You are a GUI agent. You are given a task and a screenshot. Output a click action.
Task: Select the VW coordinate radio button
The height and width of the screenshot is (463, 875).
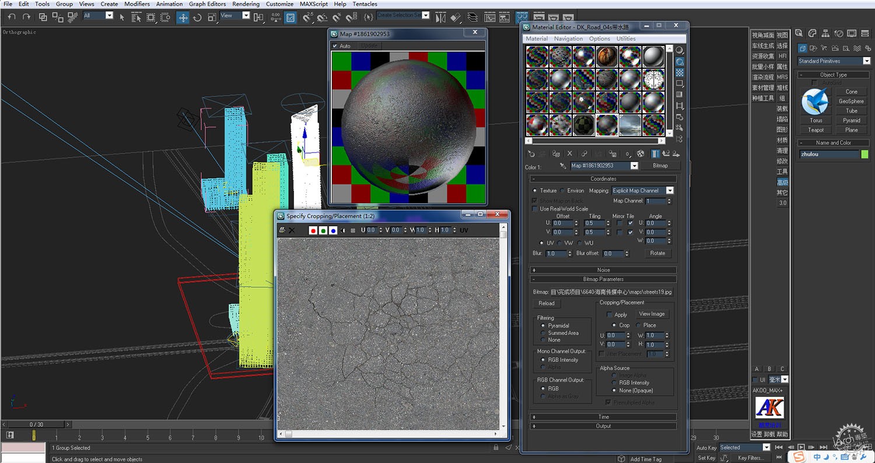[560, 243]
